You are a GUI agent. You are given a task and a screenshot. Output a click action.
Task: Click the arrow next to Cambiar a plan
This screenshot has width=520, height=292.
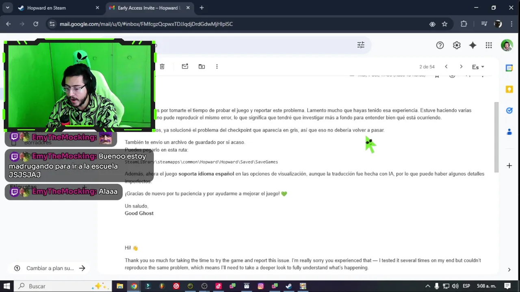coord(82,268)
